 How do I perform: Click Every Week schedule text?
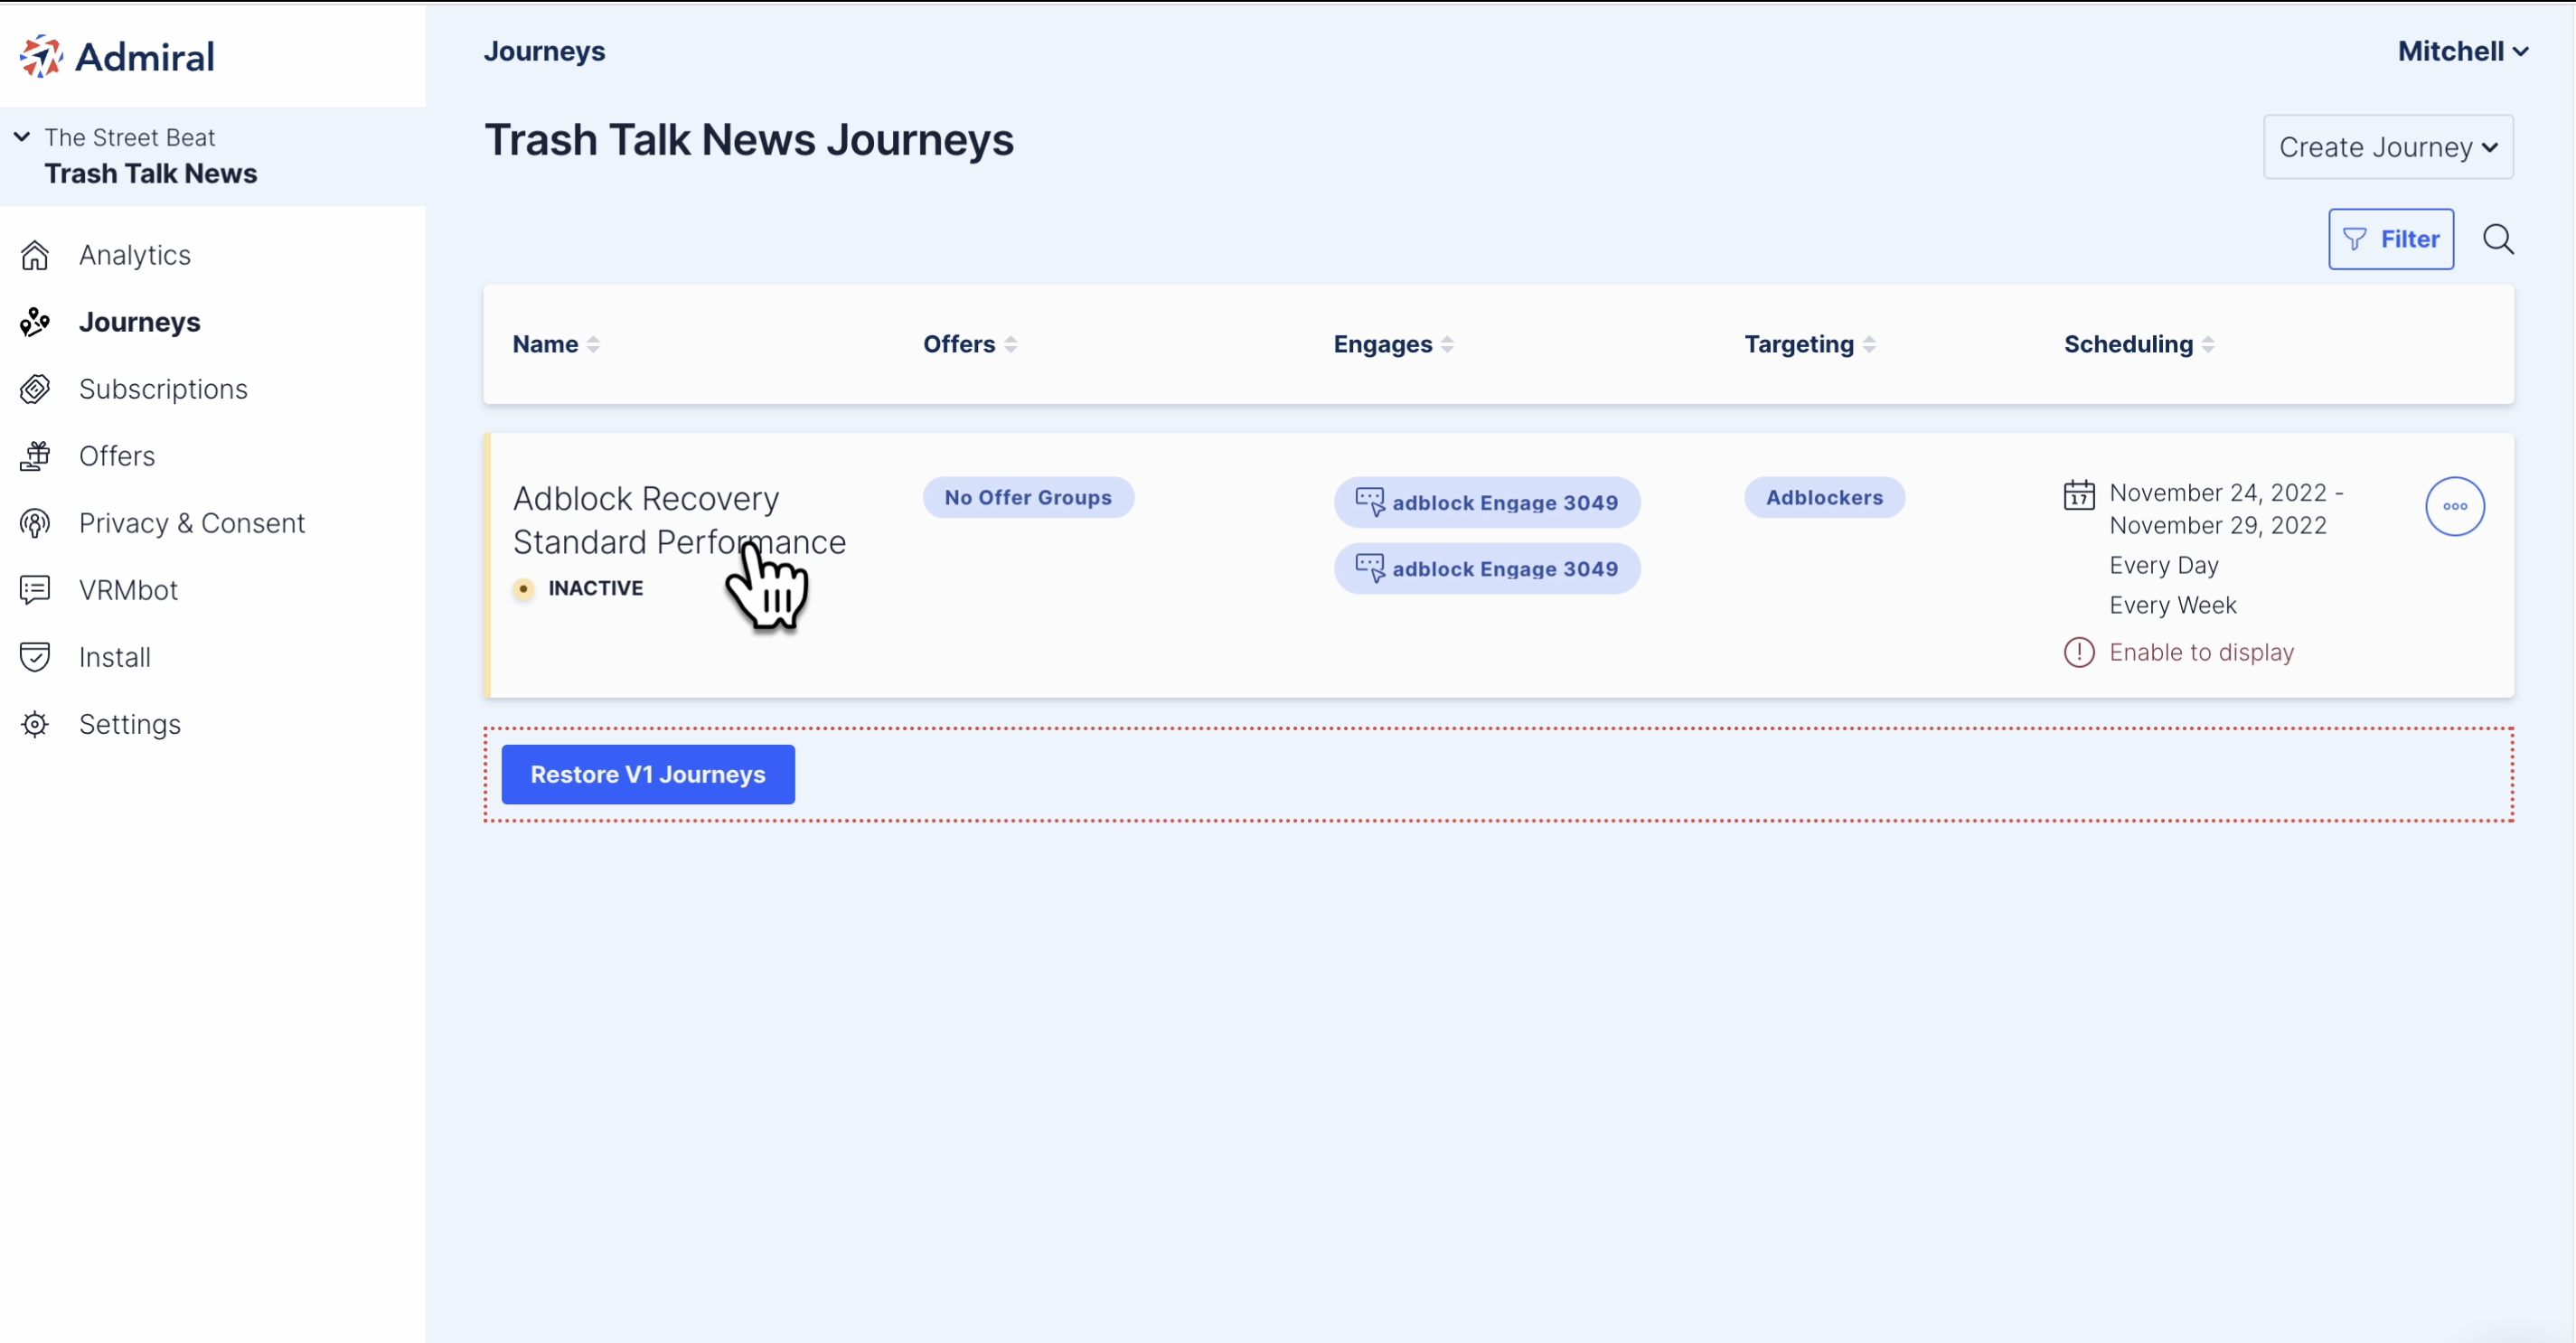tap(2173, 605)
